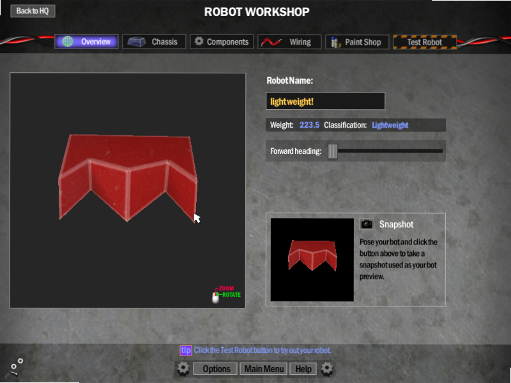Click the tip text about Test Robot

point(263,350)
